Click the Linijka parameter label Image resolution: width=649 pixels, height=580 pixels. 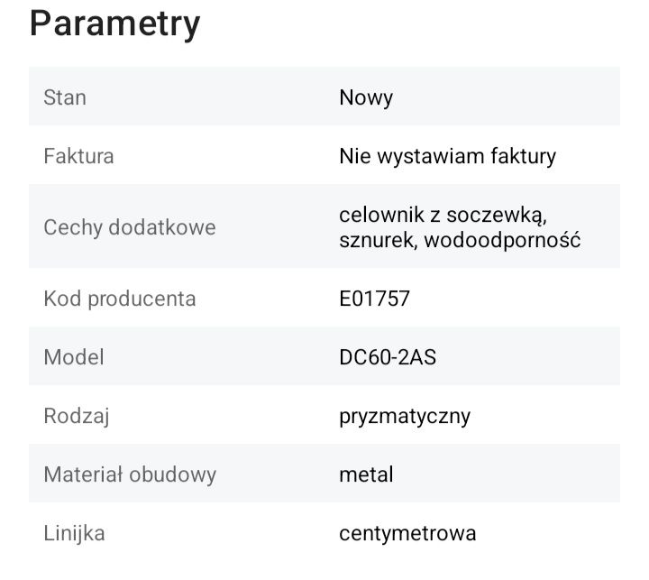[74, 533]
